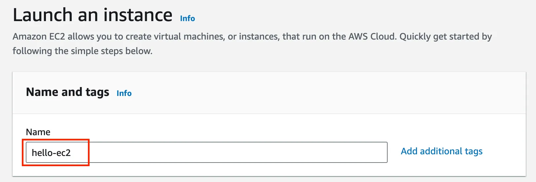Click empty space after hello-ec2 in Name field
Screen dimensions: 536x182
click(x=231, y=152)
